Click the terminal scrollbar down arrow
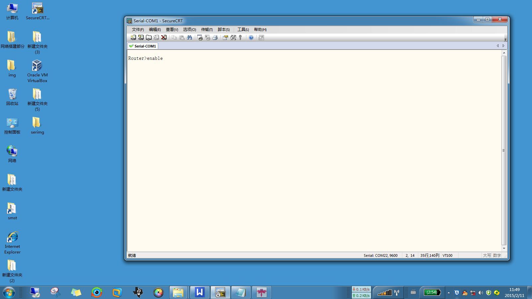 (x=504, y=248)
